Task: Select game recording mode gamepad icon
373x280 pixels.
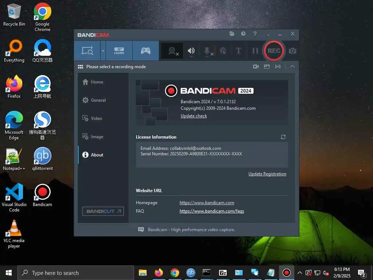Action: [146, 51]
